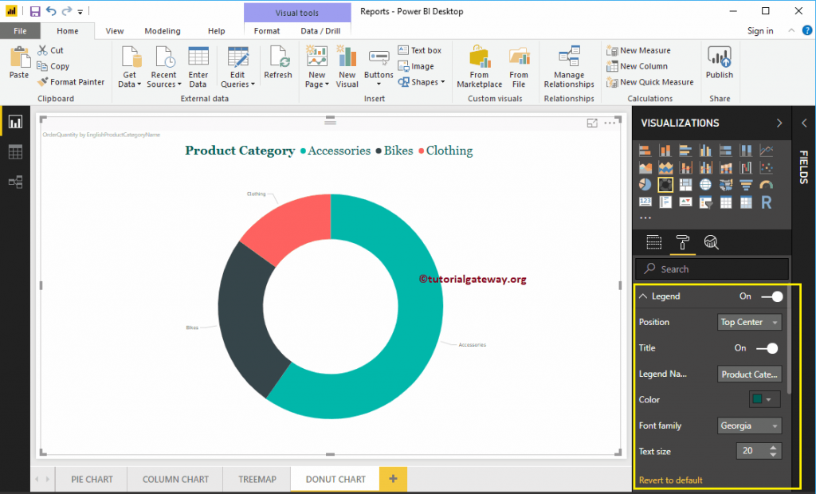Screen dimensions: 816x494
Task: Select the R script visual icon
Action: [766, 202]
